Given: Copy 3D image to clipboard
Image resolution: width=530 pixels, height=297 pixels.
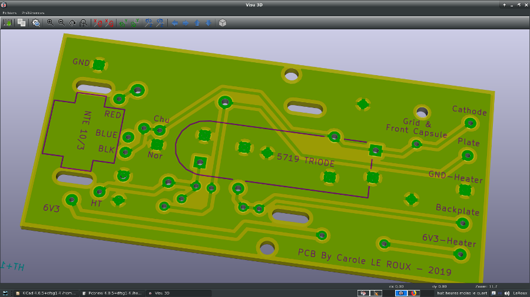Looking at the screenshot, I should (x=21, y=23).
